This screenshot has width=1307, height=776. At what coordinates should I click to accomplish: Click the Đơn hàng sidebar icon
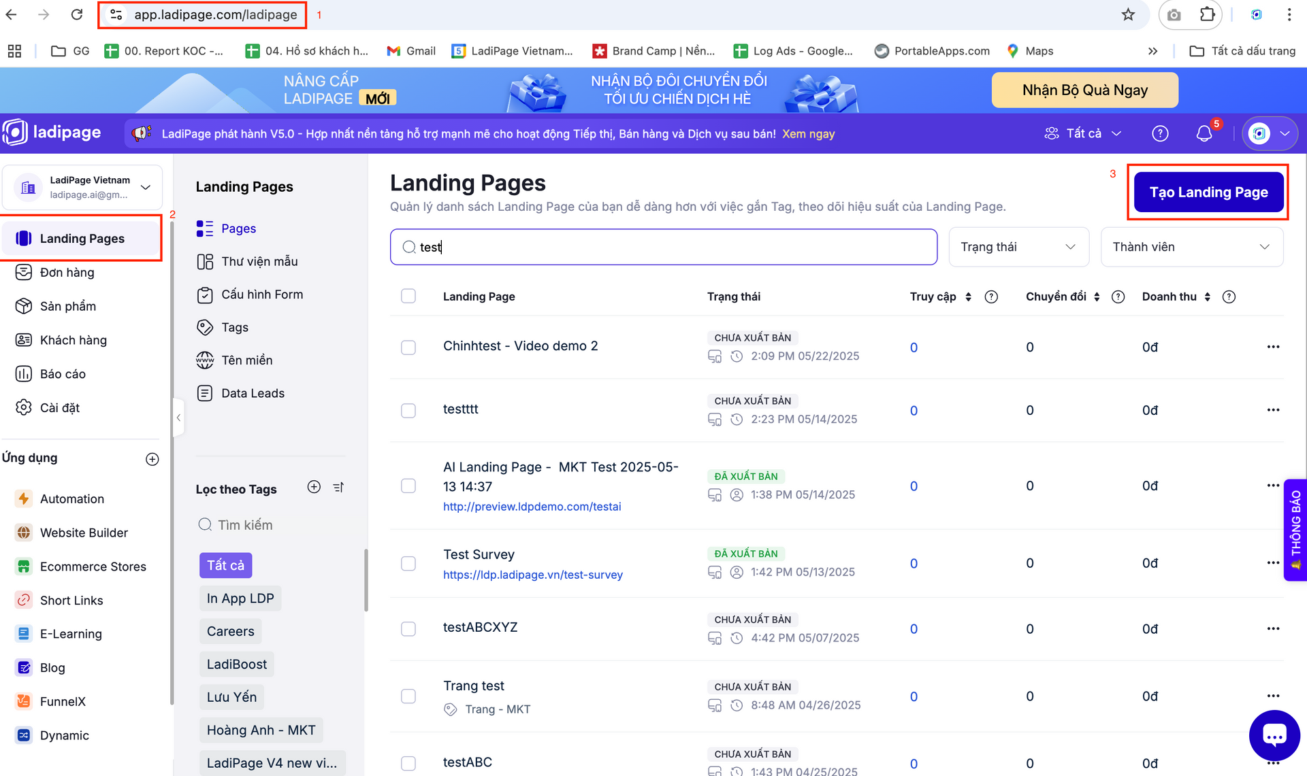[24, 272]
